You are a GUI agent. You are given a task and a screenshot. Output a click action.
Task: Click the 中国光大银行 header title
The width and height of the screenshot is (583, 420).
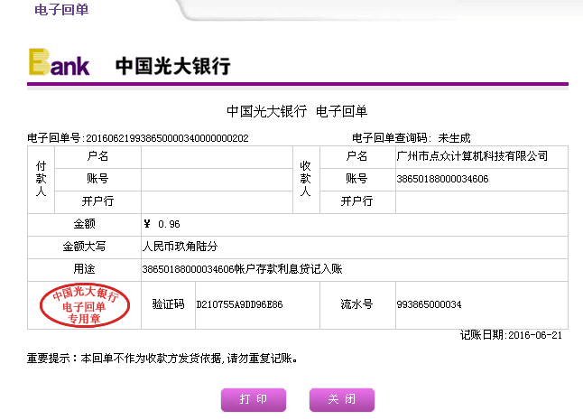[173, 66]
